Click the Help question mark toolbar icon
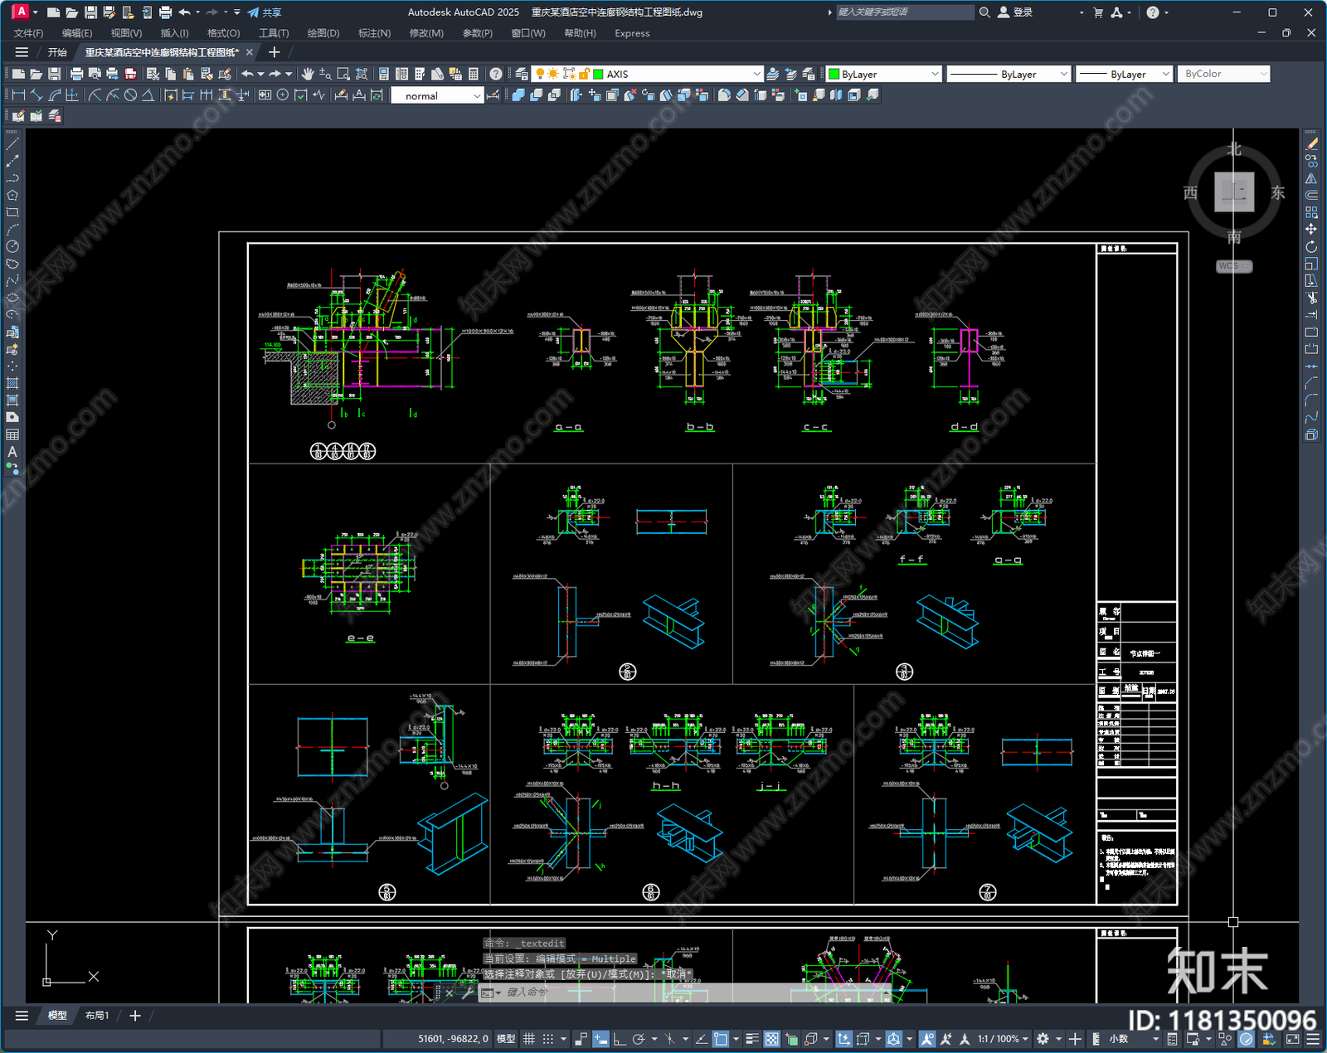Image resolution: width=1327 pixels, height=1053 pixels. [496, 74]
